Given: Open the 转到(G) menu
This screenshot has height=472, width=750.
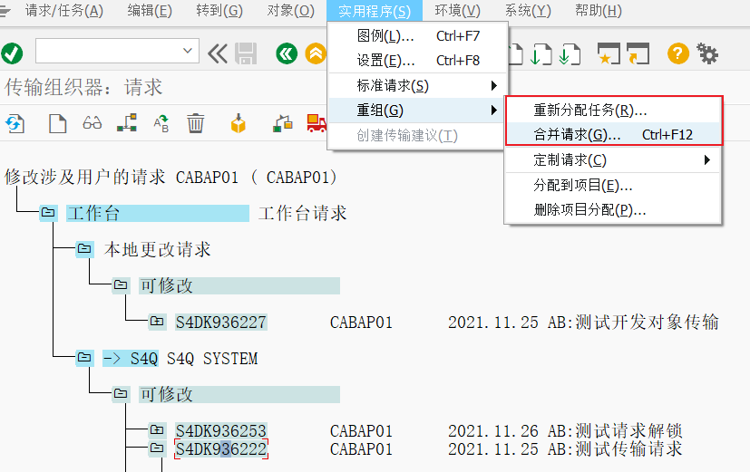Looking at the screenshot, I should click(219, 11).
